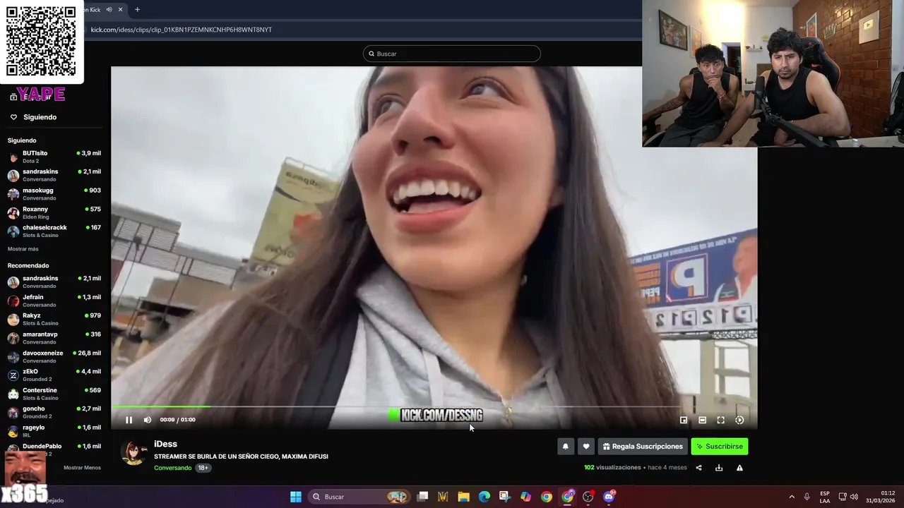
Task: Open BUTIsito channel in sidebar
Action: (54, 157)
